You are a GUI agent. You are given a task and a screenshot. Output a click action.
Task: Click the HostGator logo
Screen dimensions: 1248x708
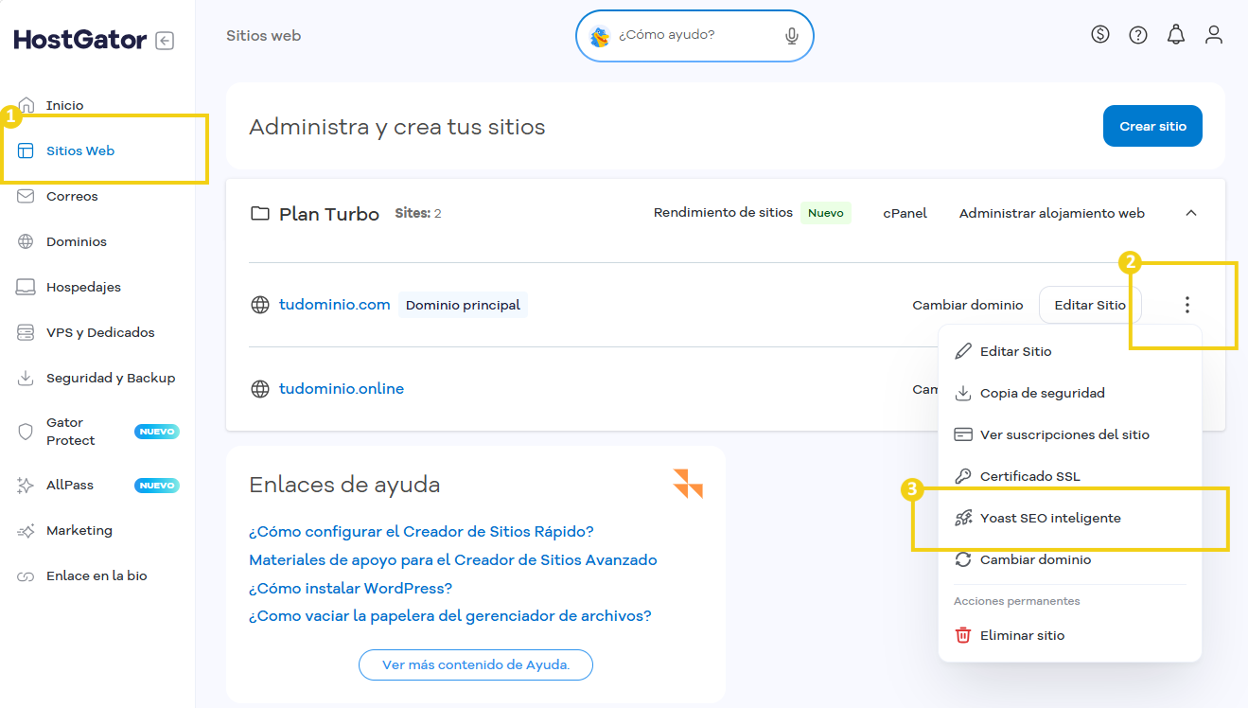80,40
